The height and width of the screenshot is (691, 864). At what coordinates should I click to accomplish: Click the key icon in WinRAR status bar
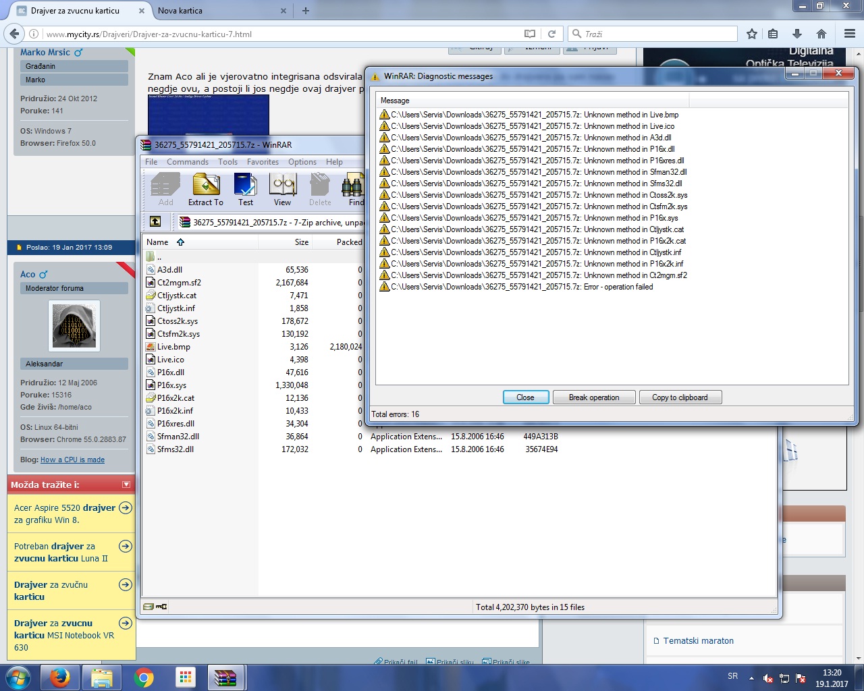pyautogui.click(x=161, y=607)
